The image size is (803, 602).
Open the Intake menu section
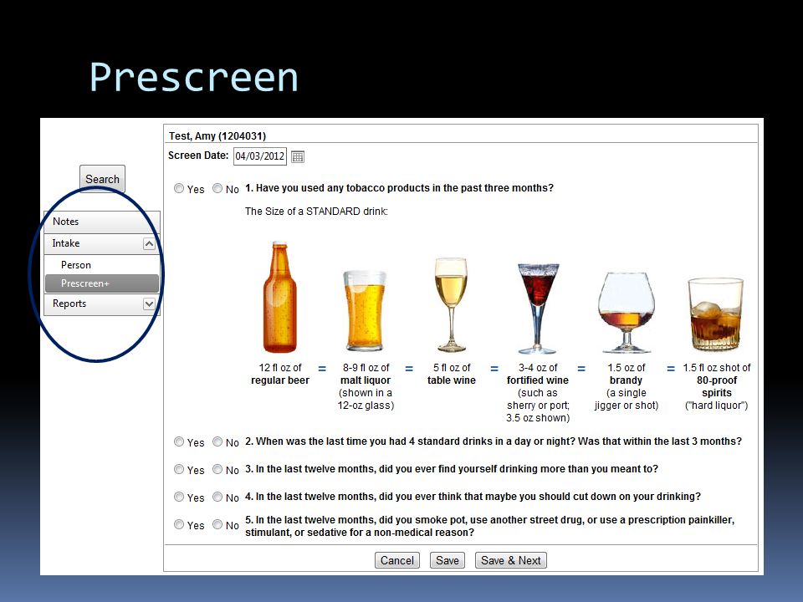[x=102, y=243]
